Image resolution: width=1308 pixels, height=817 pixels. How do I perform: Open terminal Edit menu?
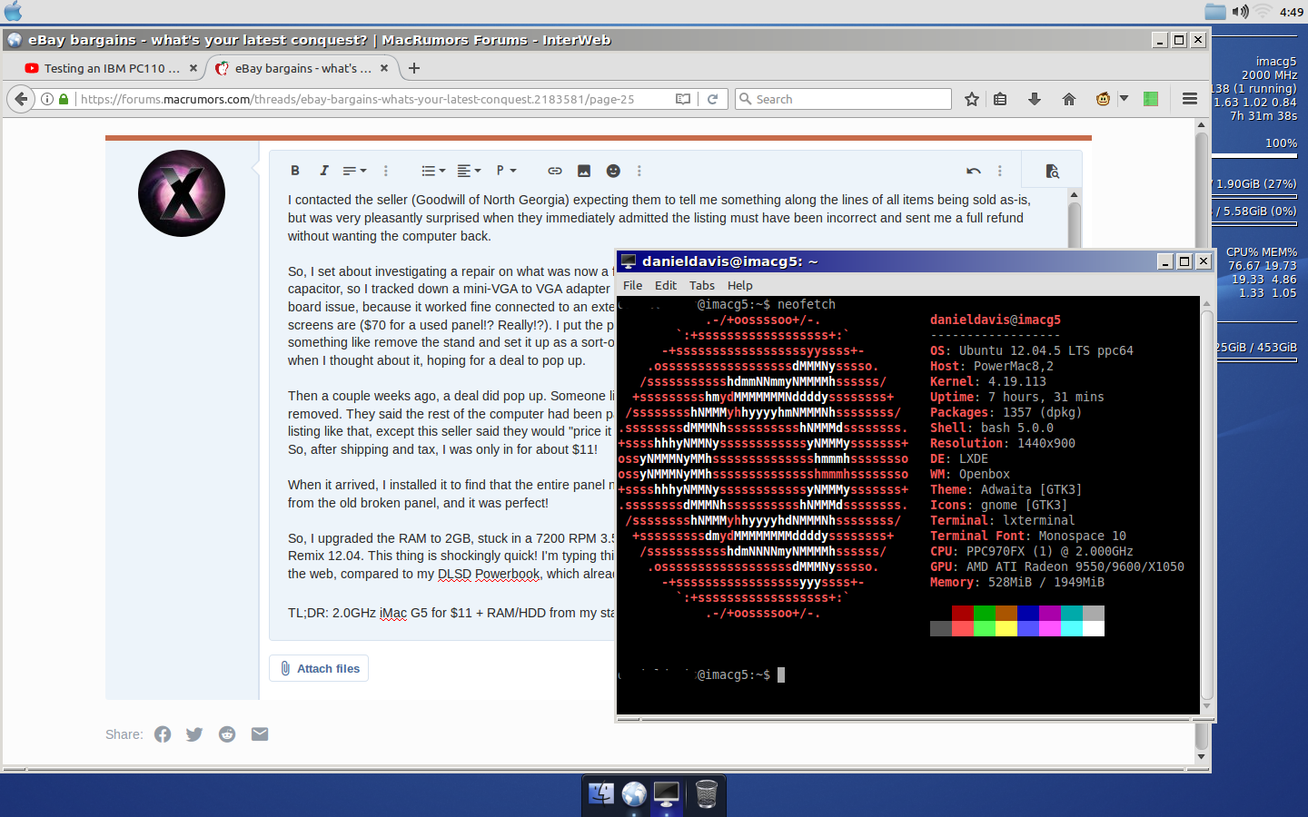click(666, 285)
